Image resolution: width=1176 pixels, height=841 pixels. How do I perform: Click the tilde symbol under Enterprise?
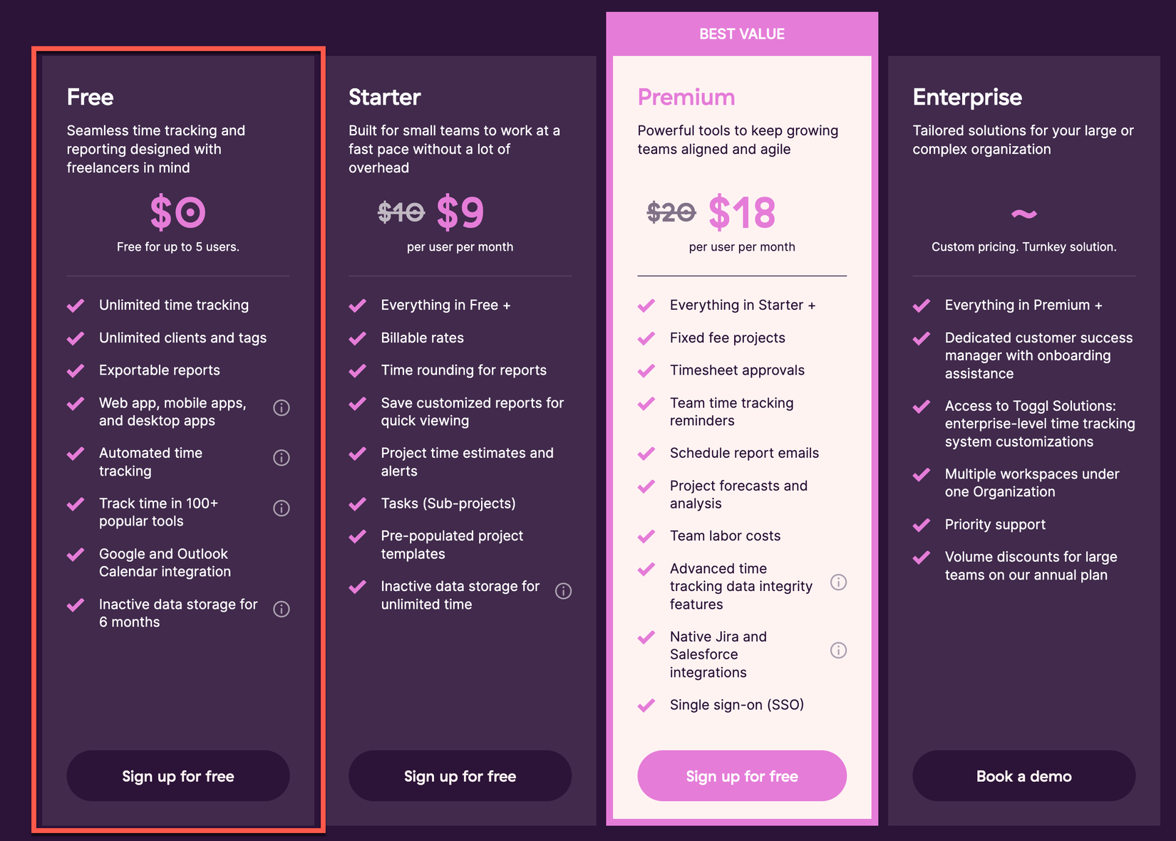[1023, 214]
